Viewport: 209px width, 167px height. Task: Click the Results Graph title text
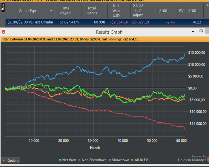pyautogui.click(x=109, y=32)
